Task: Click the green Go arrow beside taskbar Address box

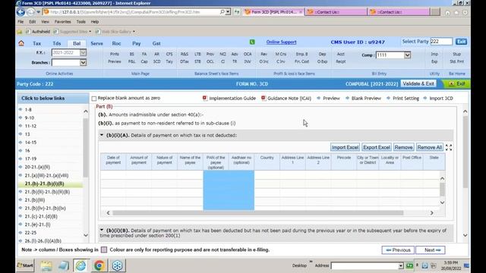Action: (x=409, y=265)
